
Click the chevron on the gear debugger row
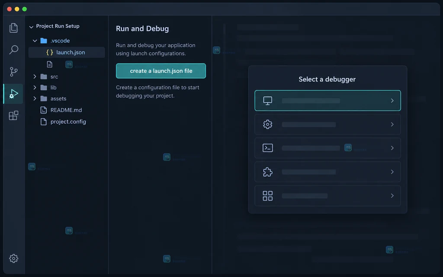click(x=392, y=124)
